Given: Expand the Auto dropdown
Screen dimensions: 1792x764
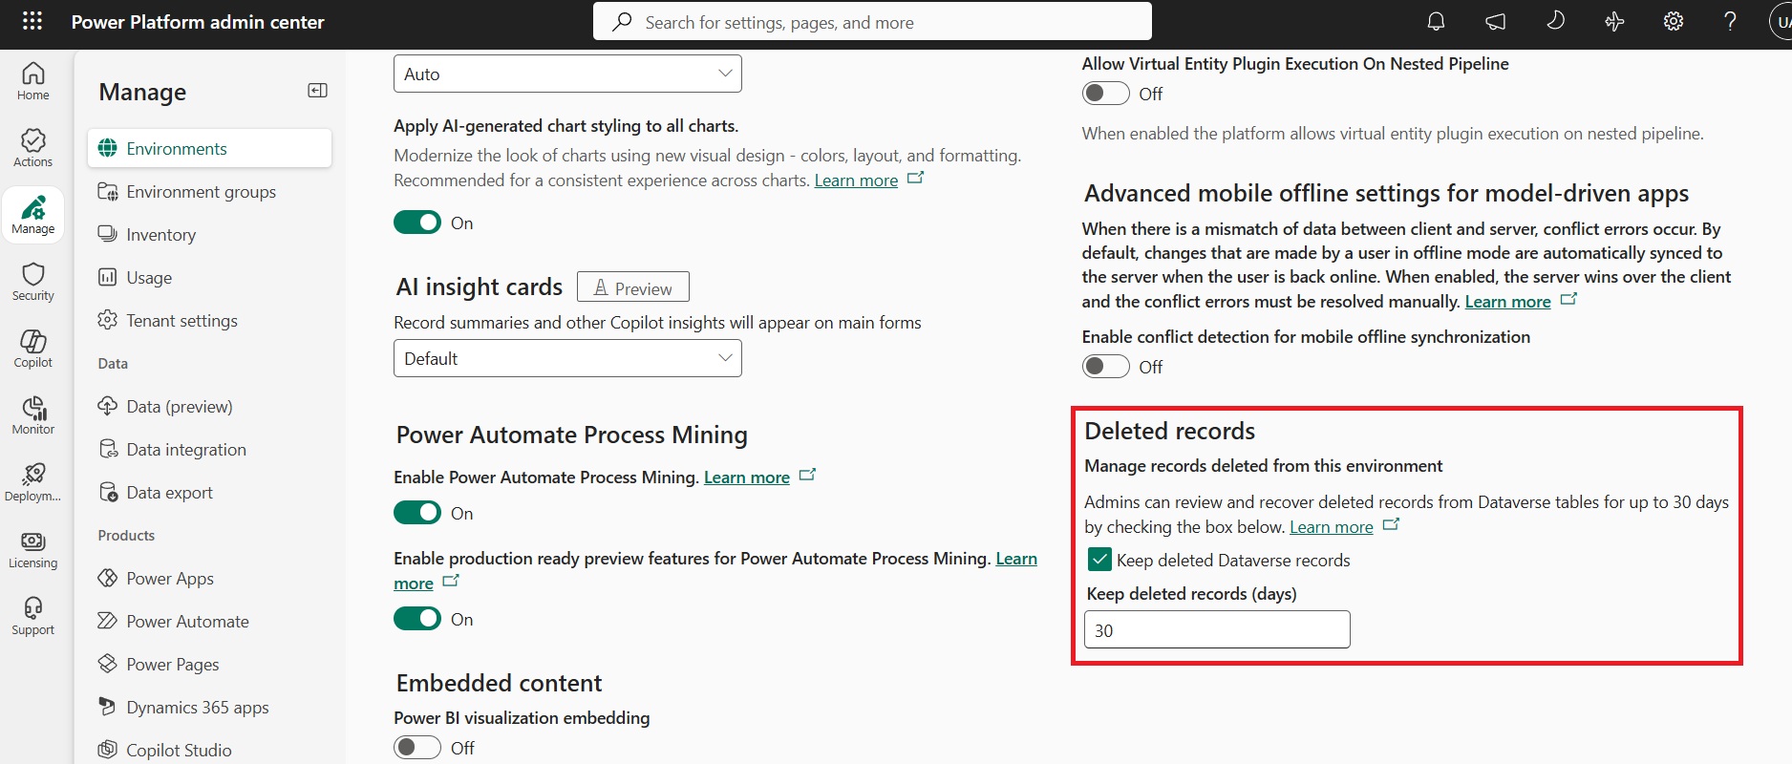Looking at the screenshot, I should 567,74.
